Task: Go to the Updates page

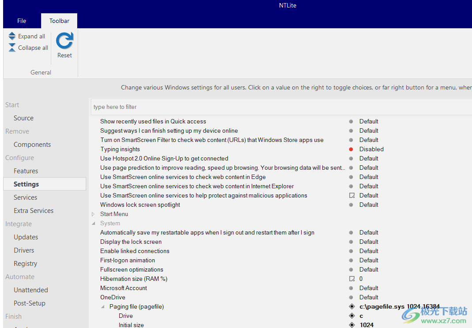Action: click(x=26, y=237)
